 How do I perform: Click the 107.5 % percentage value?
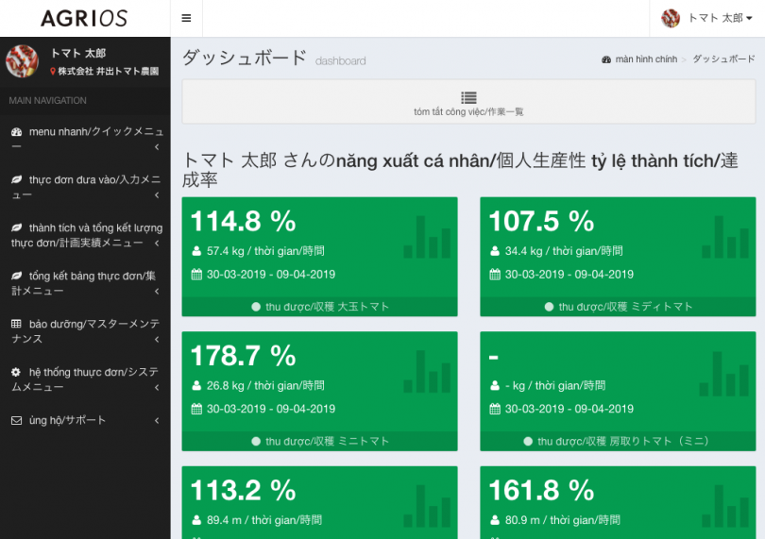pos(541,221)
